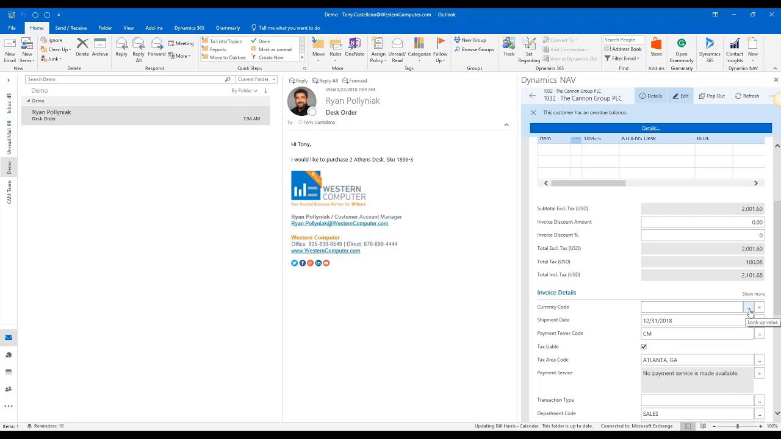Viewport: 781px width, 439px height.
Task: Click the blue Details... button
Action: click(650, 128)
